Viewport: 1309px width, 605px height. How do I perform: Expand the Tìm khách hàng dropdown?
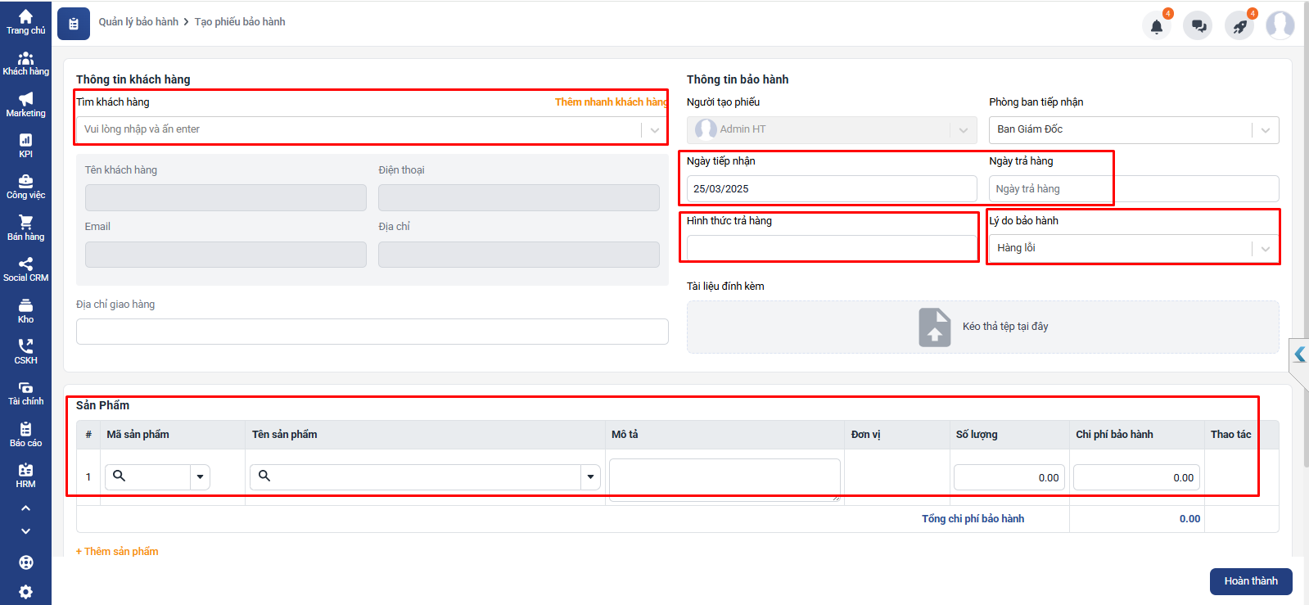(654, 130)
